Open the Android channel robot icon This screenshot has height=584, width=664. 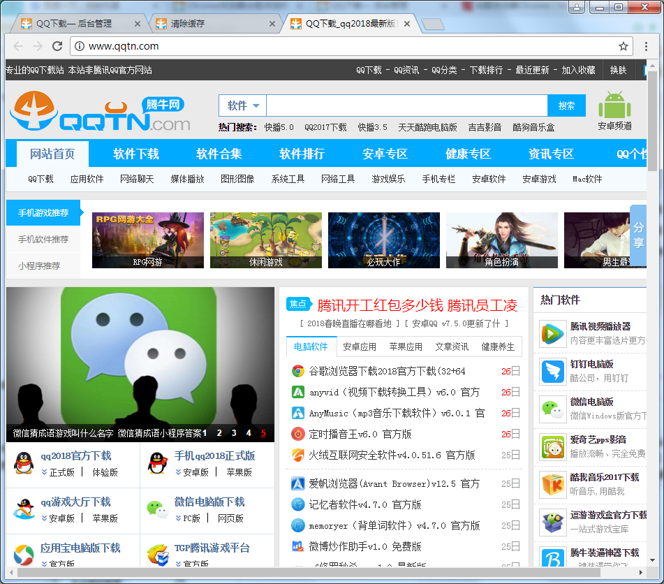[614, 105]
